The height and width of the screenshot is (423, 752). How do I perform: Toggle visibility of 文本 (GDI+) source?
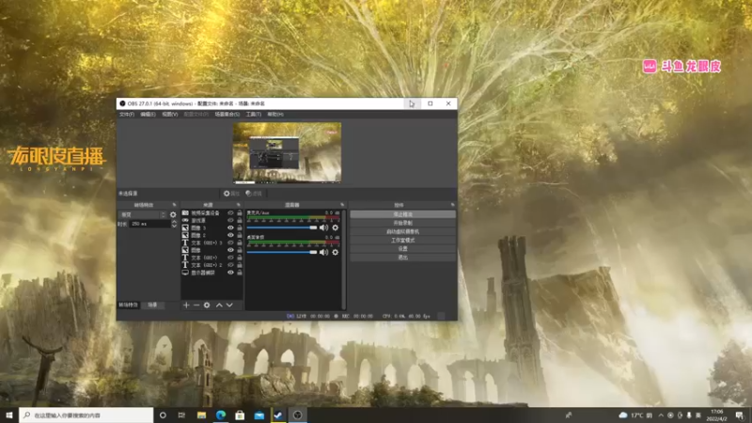[x=230, y=258]
